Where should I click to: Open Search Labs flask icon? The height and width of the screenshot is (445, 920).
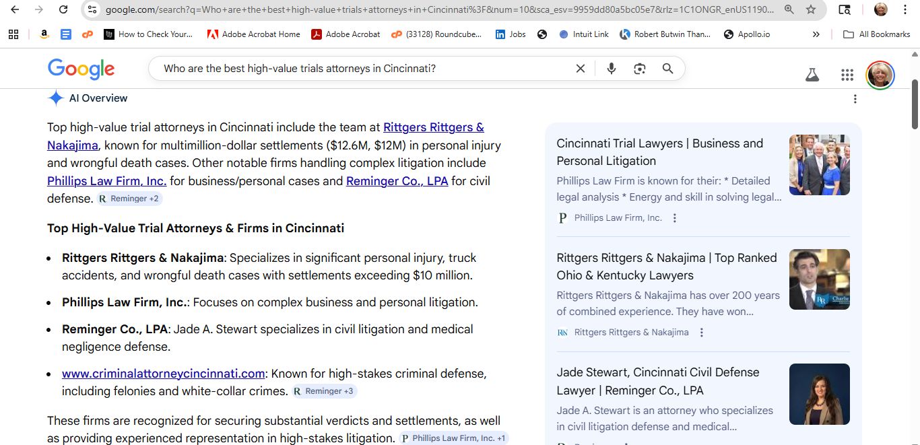[x=812, y=75]
